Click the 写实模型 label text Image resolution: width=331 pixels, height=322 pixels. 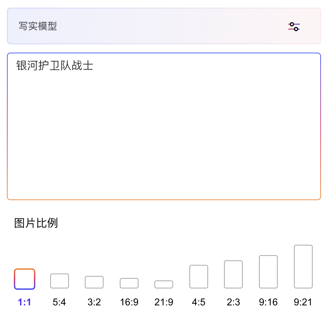[38, 26]
